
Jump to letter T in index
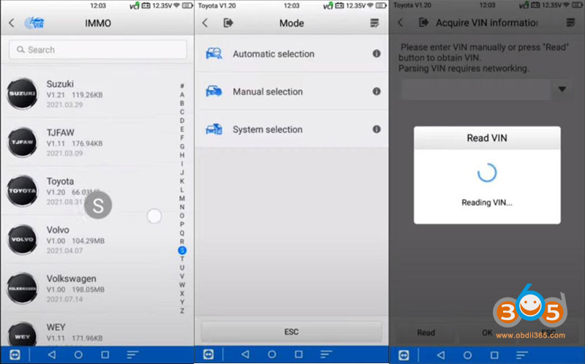[x=182, y=259]
